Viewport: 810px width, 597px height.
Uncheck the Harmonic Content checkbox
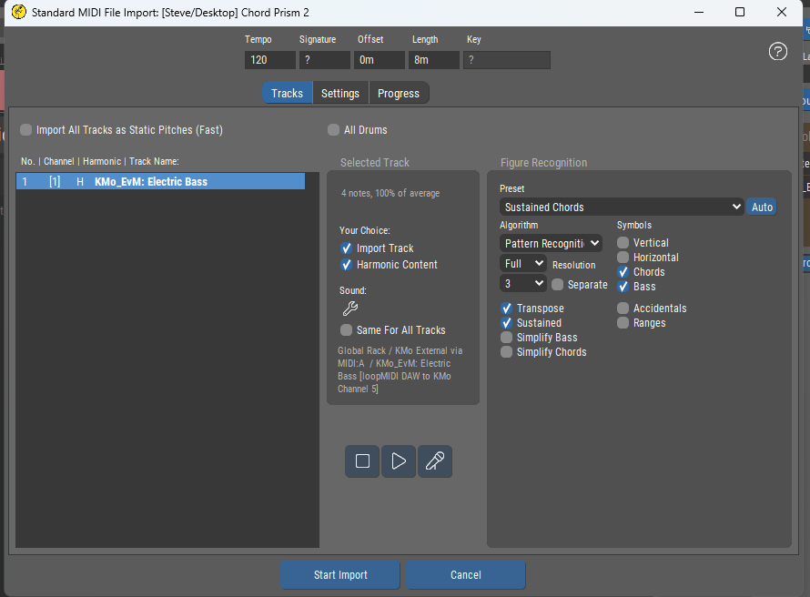point(347,265)
